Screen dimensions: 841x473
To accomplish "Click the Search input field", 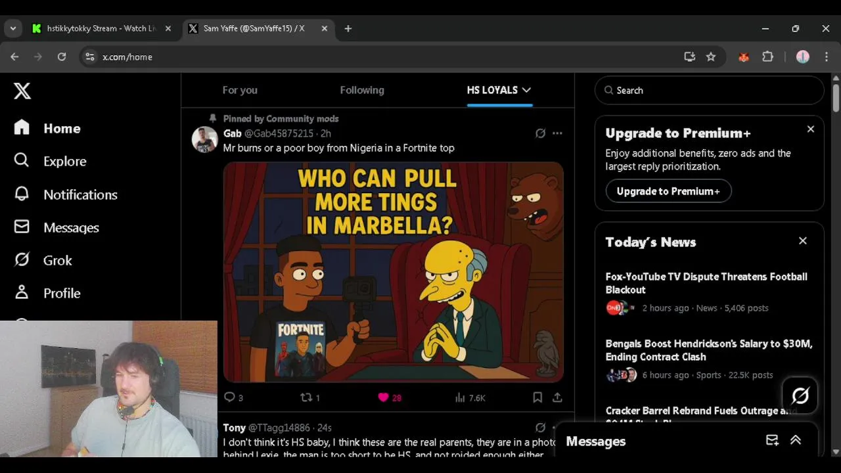I will coord(710,91).
